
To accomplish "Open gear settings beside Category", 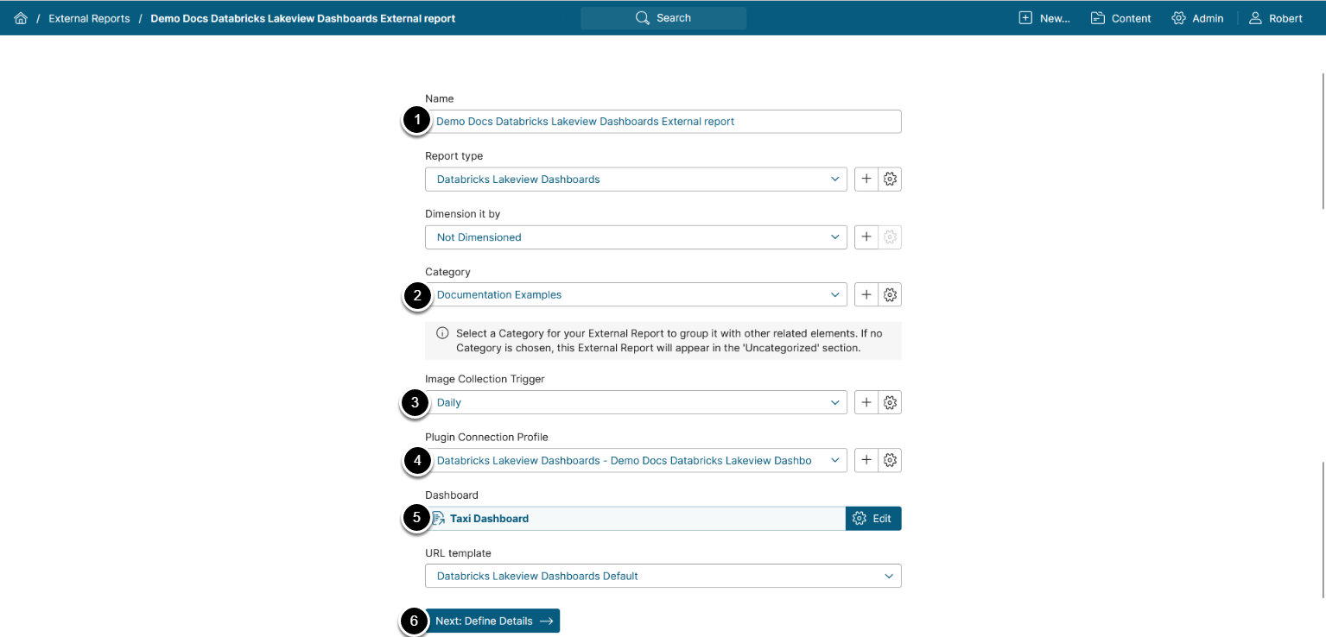I will click(x=891, y=294).
